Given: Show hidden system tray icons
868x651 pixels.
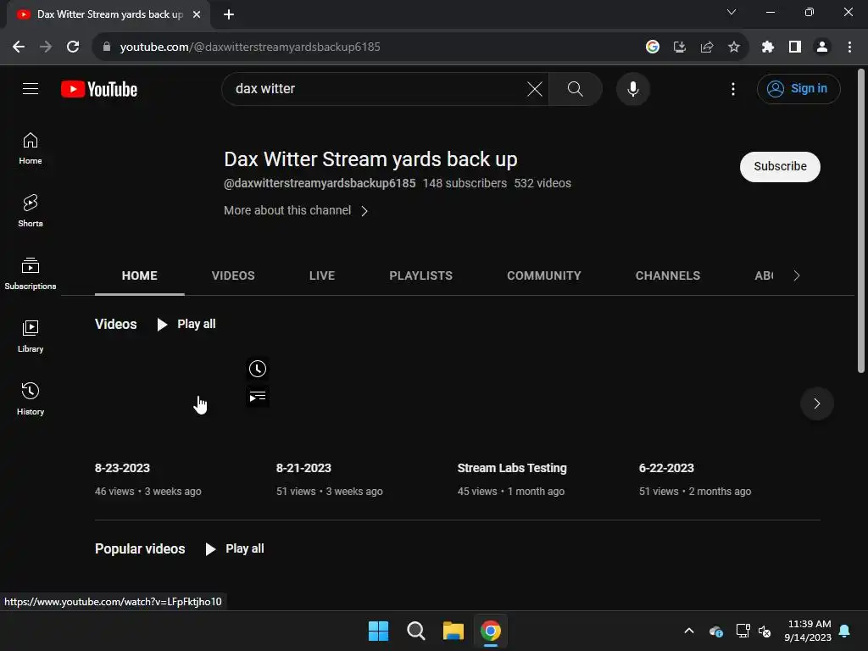Looking at the screenshot, I should tap(689, 631).
